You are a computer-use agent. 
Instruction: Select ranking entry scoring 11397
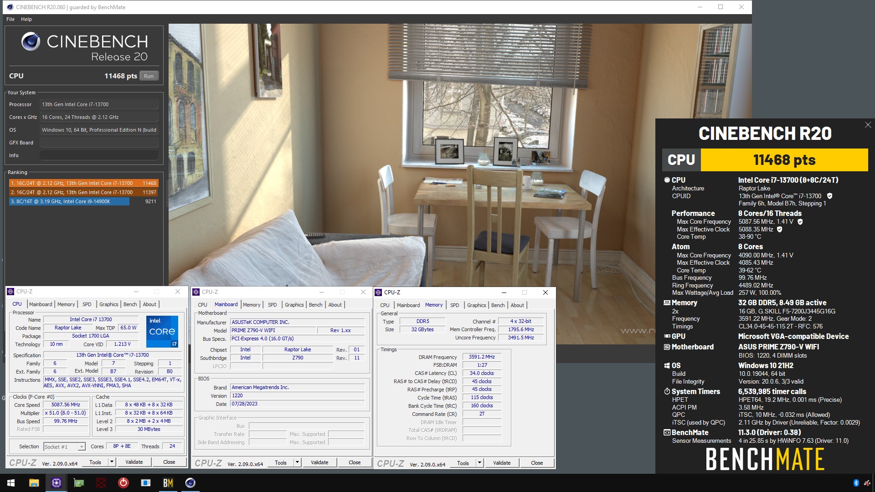pyautogui.click(x=83, y=192)
